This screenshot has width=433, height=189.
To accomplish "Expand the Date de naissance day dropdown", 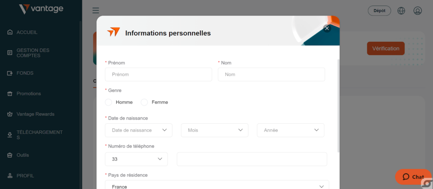I will 138,130.
